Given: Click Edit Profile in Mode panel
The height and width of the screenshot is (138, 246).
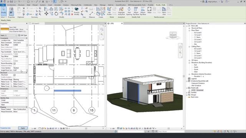Looking at the screenshot, I should click(109, 11).
